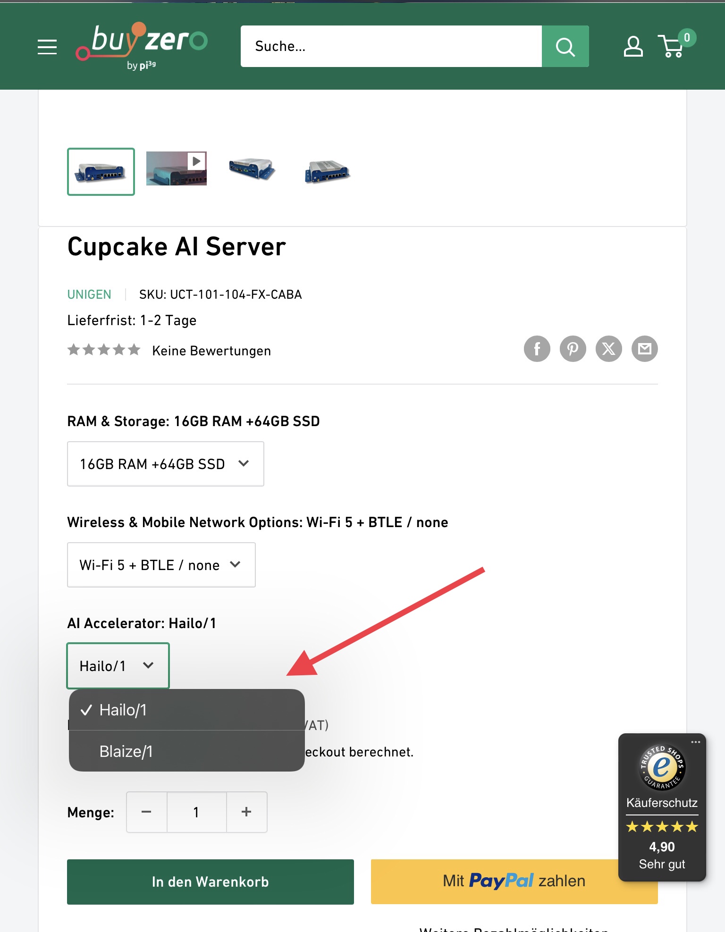Share product on X
This screenshot has width=725, height=932.
coord(608,349)
